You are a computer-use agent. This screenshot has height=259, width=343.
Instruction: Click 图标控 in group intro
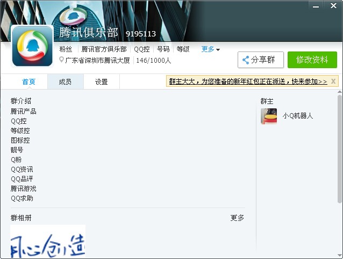[20, 140]
